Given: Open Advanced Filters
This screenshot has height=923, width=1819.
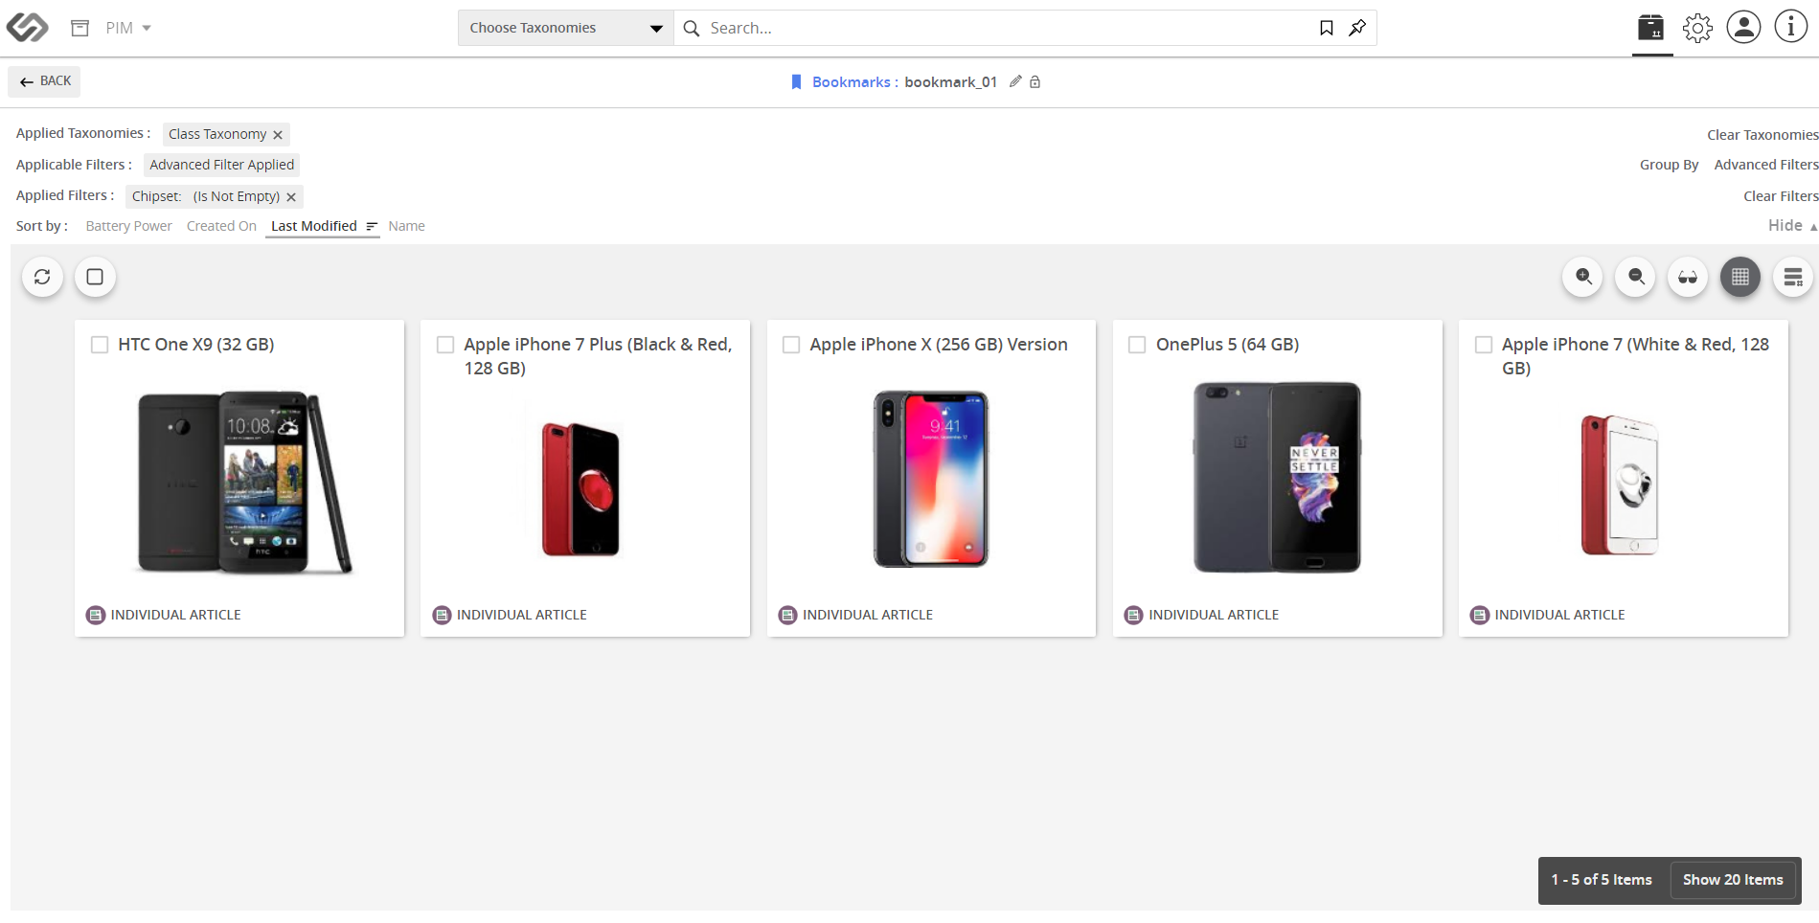Looking at the screenshot, I should (1765, 165).
